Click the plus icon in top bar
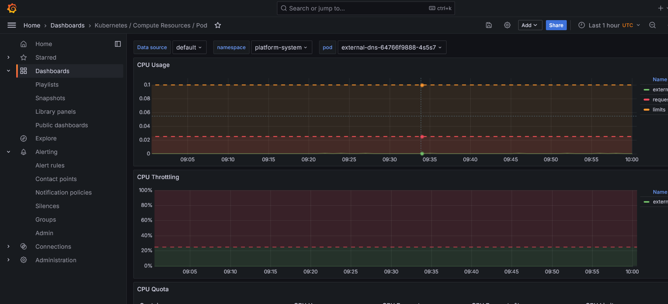 661,8
